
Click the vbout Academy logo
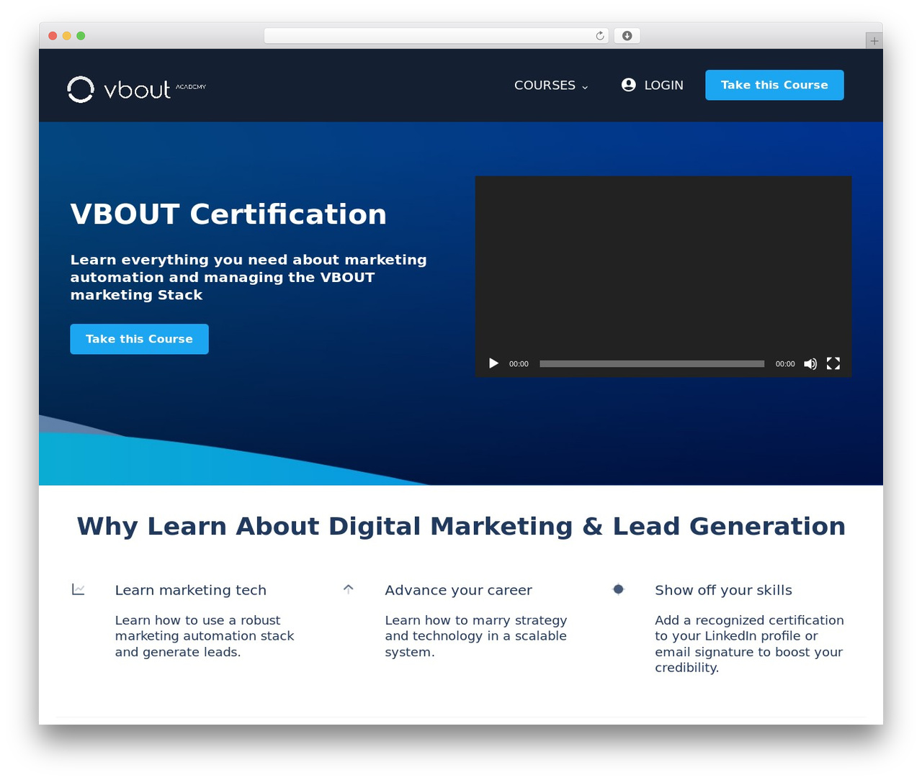point(137,89)
